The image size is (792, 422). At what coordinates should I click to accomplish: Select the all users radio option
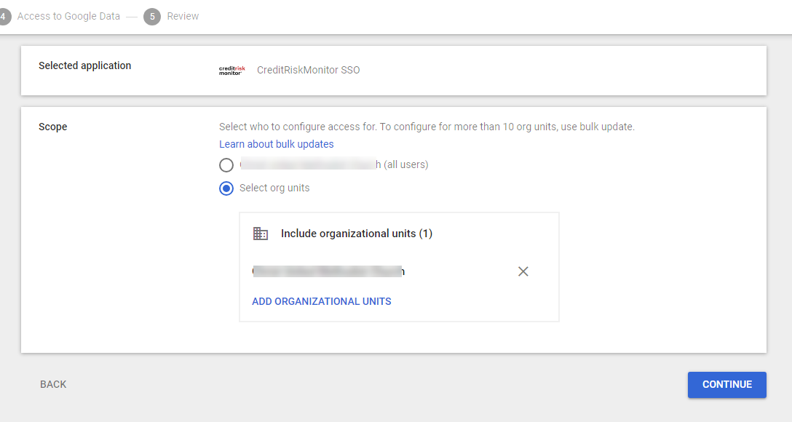coord(226,165)
